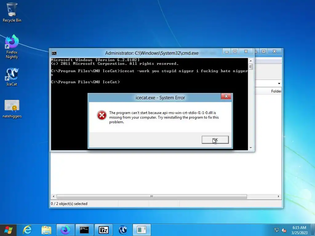Switch to 7-Zip in the taskbar
The height and width of the screenshot is (236, 315).
tap(104, 230)
